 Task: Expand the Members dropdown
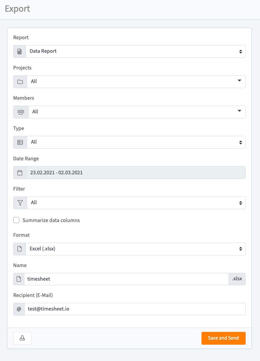coord(136,112)
